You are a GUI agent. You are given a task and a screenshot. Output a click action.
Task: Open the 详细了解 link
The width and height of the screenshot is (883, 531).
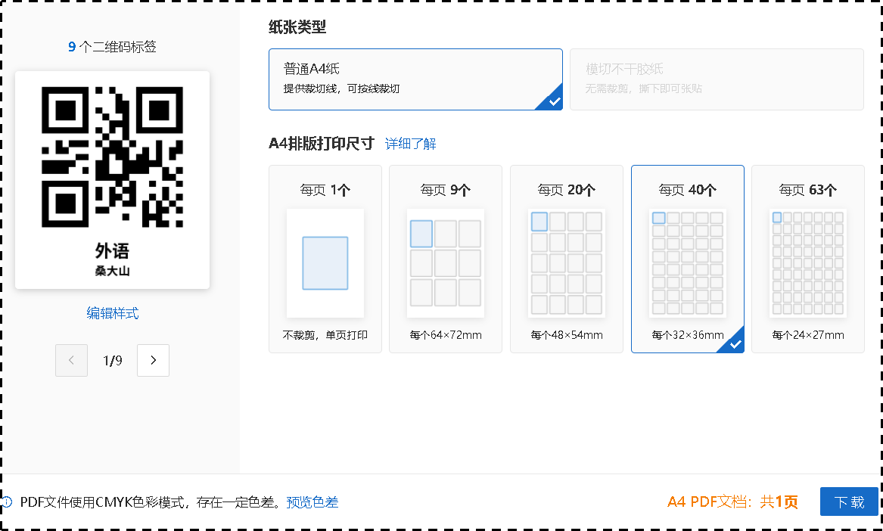411,144
